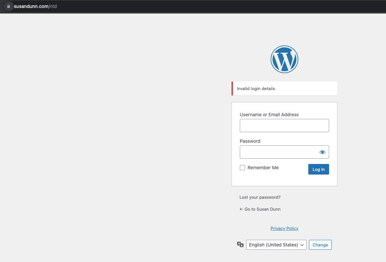Toggle password visibility eye icon

pyautogui.click(x=322, y=152)
